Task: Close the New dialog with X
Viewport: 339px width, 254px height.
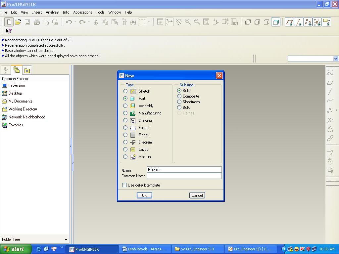Action: pyautogui.click(x=219, y=76)
